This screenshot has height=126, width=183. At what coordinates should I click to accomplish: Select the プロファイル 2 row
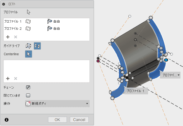click(x=47, y=29)
